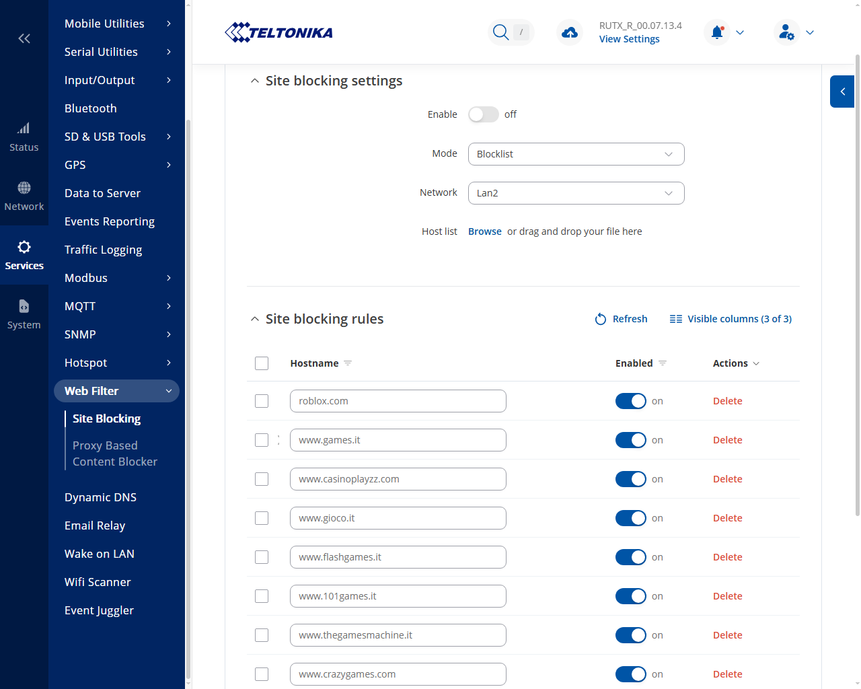Check the box for www.gioco.it row
This screenshot has height=689, width=861.
[x=262, y=518]
